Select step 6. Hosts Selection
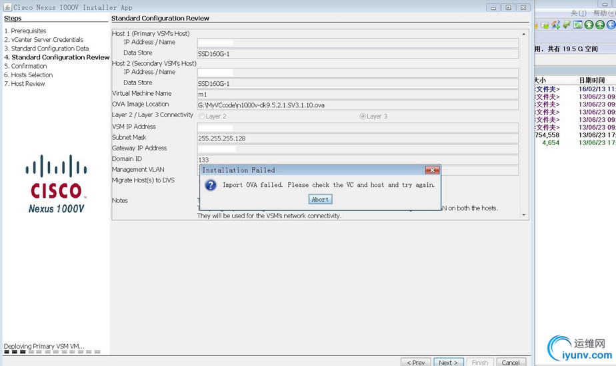The height and width of the screenshot is (366, 616). 28,75
